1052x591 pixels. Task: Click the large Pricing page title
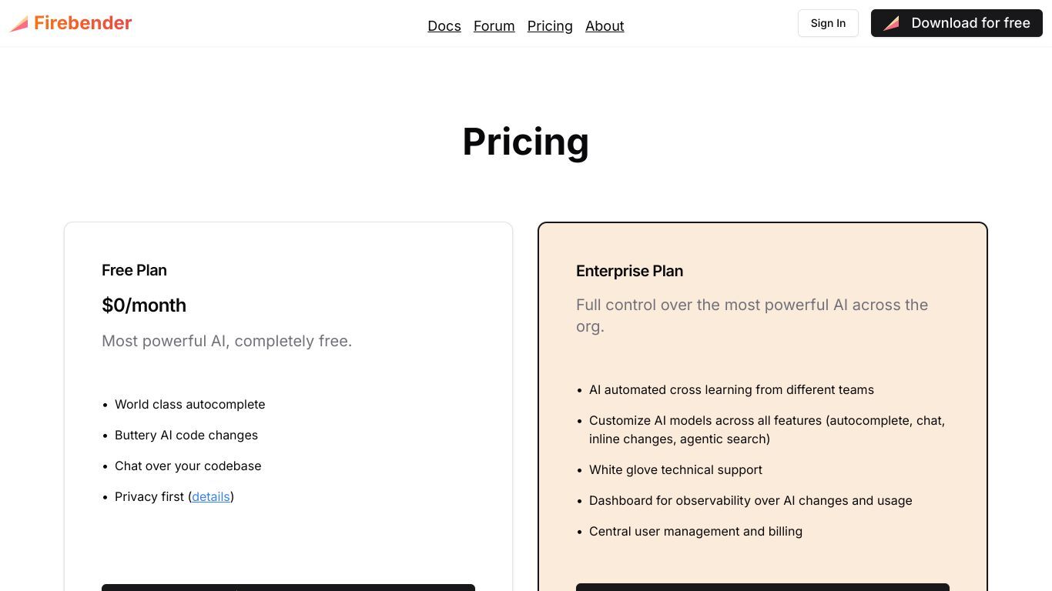coord(526,142)
